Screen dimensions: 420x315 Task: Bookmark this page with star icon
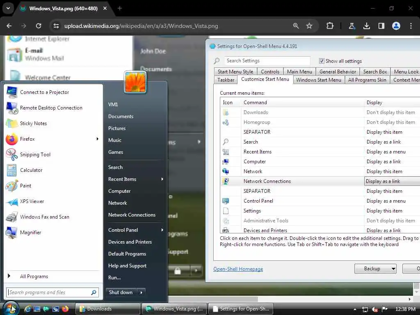(x=309, y=26)
